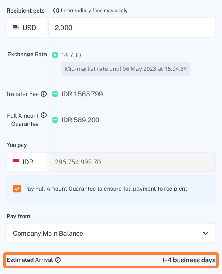Click the You pay amount field 296.754.999.70
The image size is (222, 274).
pos(132,162)
